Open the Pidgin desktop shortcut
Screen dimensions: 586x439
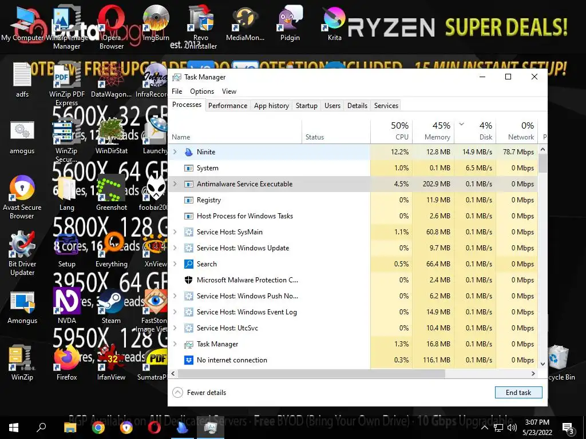(x=290, y=24)
